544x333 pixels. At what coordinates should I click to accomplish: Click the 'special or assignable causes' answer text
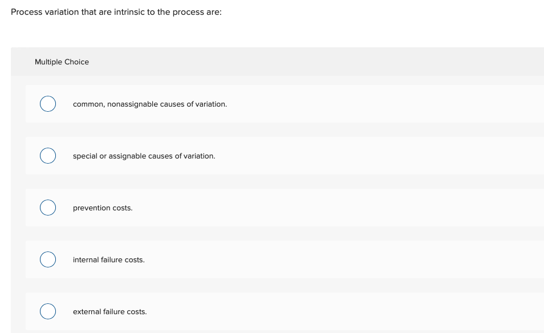coord(144,156)
